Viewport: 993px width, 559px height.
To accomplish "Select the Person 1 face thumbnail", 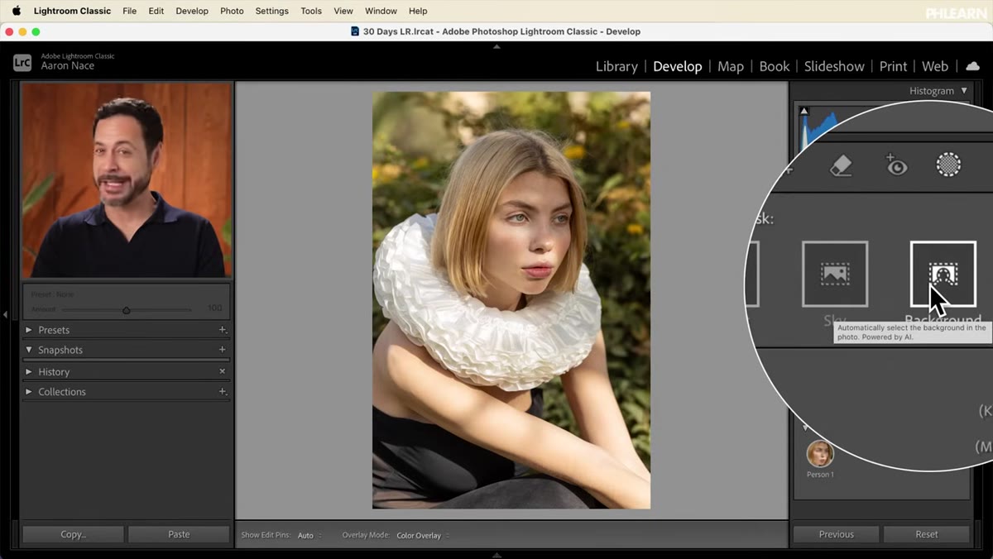I will [820, 453].
